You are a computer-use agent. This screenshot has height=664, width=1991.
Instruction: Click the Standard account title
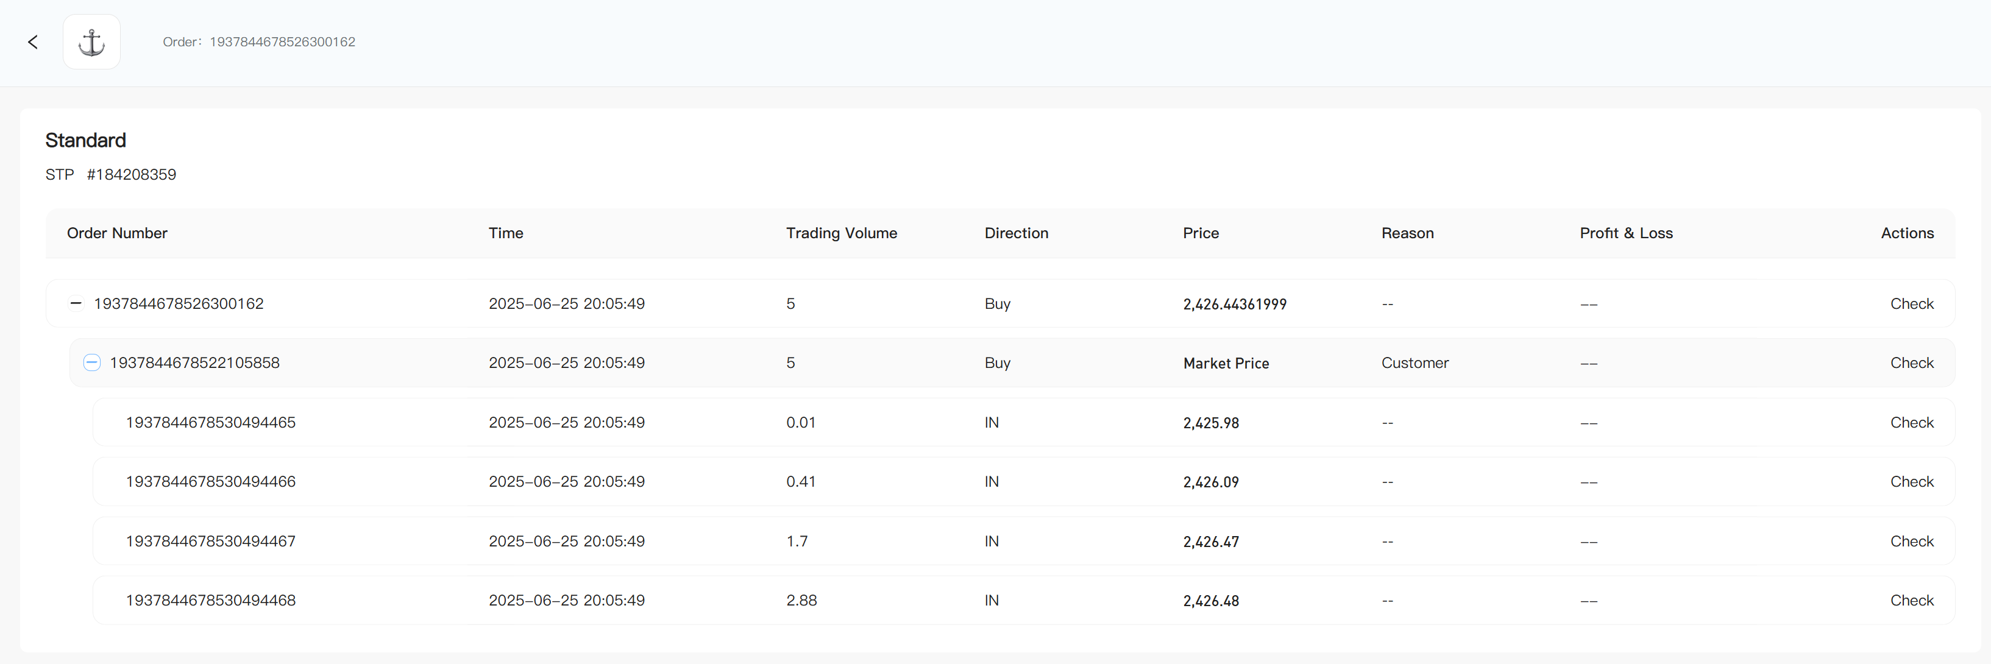coord(85,140)
